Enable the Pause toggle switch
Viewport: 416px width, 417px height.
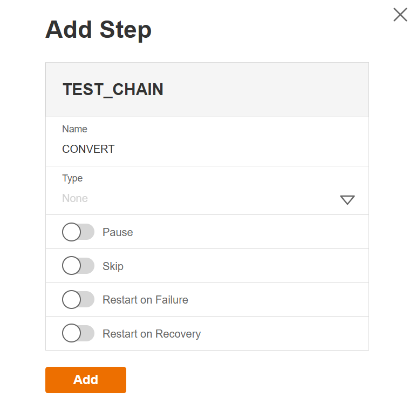tap(78, 232)
